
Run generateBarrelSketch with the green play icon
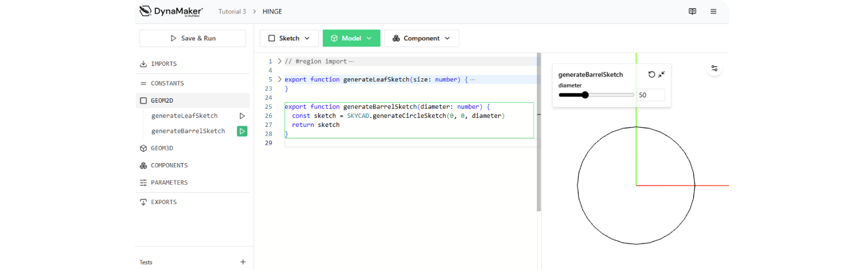pos(242,131)
